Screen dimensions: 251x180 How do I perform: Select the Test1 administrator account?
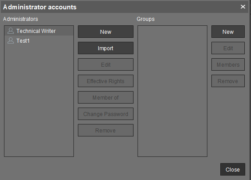pos(39,40)
